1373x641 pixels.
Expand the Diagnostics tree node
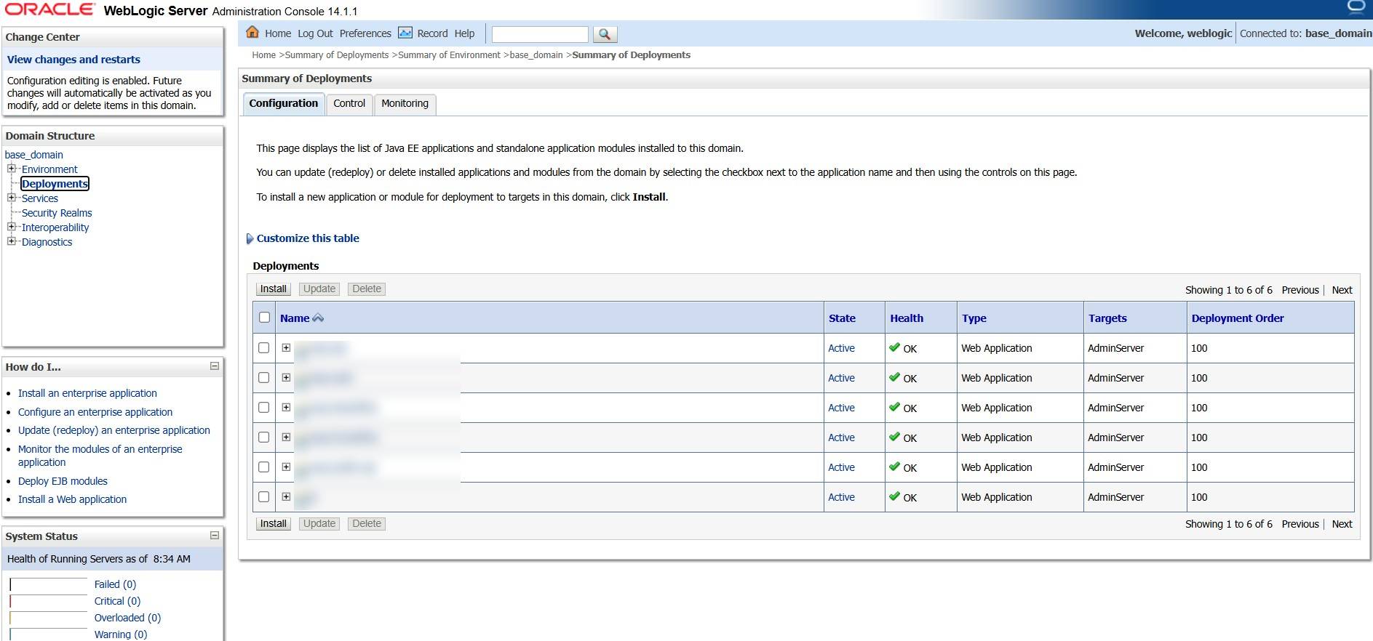click(x=11, y=241)
